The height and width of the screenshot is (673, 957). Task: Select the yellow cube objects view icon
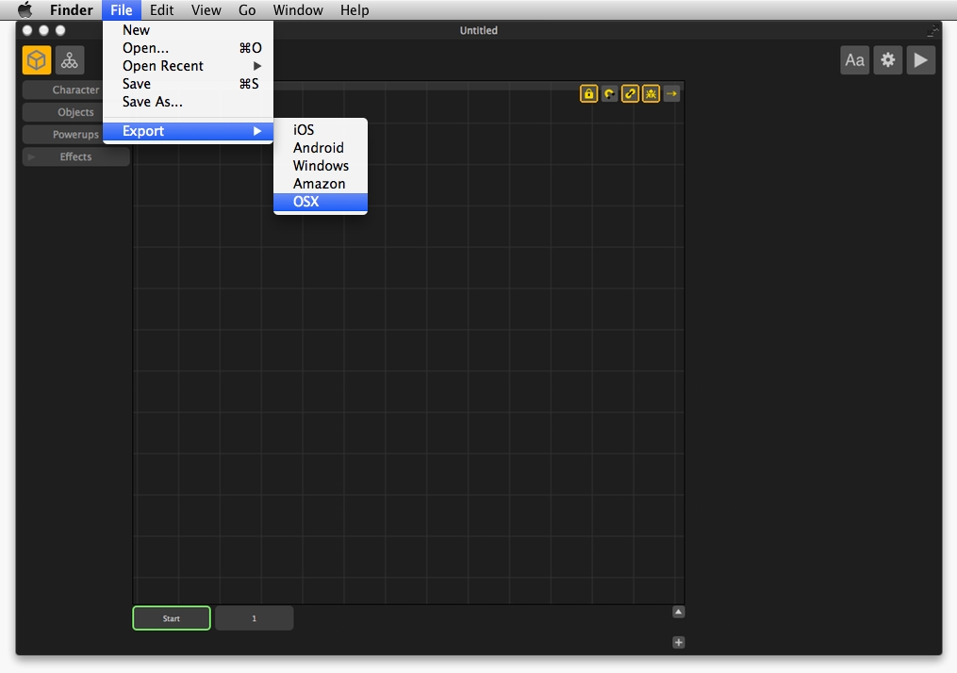pyautogui.click(x=37, y=60)
